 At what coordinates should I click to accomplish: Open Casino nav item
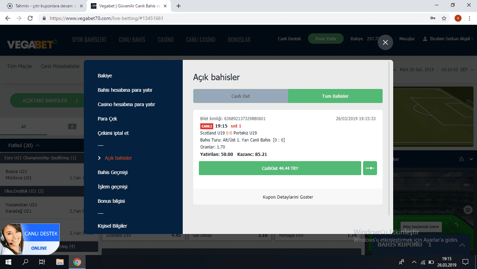pyautogui.click(x=166, y=40)
